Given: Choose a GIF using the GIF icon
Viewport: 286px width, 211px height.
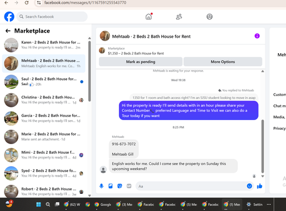Looking at the screenshot, I should click(129, 186).
